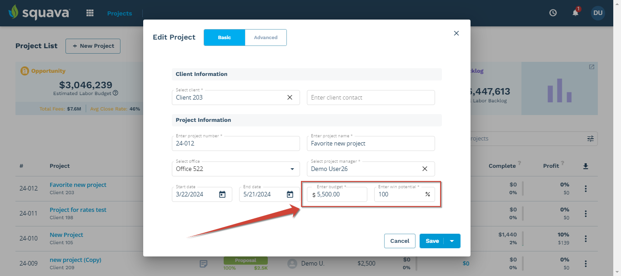Click the export download icon above kebab menus
621x276 pixels.
pos(586,166)
